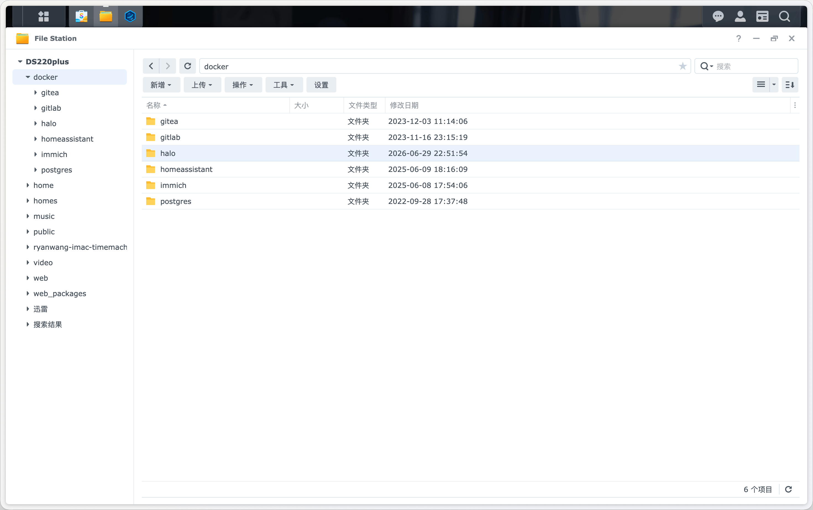Select video in the folder tree
The height and width of the screenshot is (510, 813).
[43, 262]
